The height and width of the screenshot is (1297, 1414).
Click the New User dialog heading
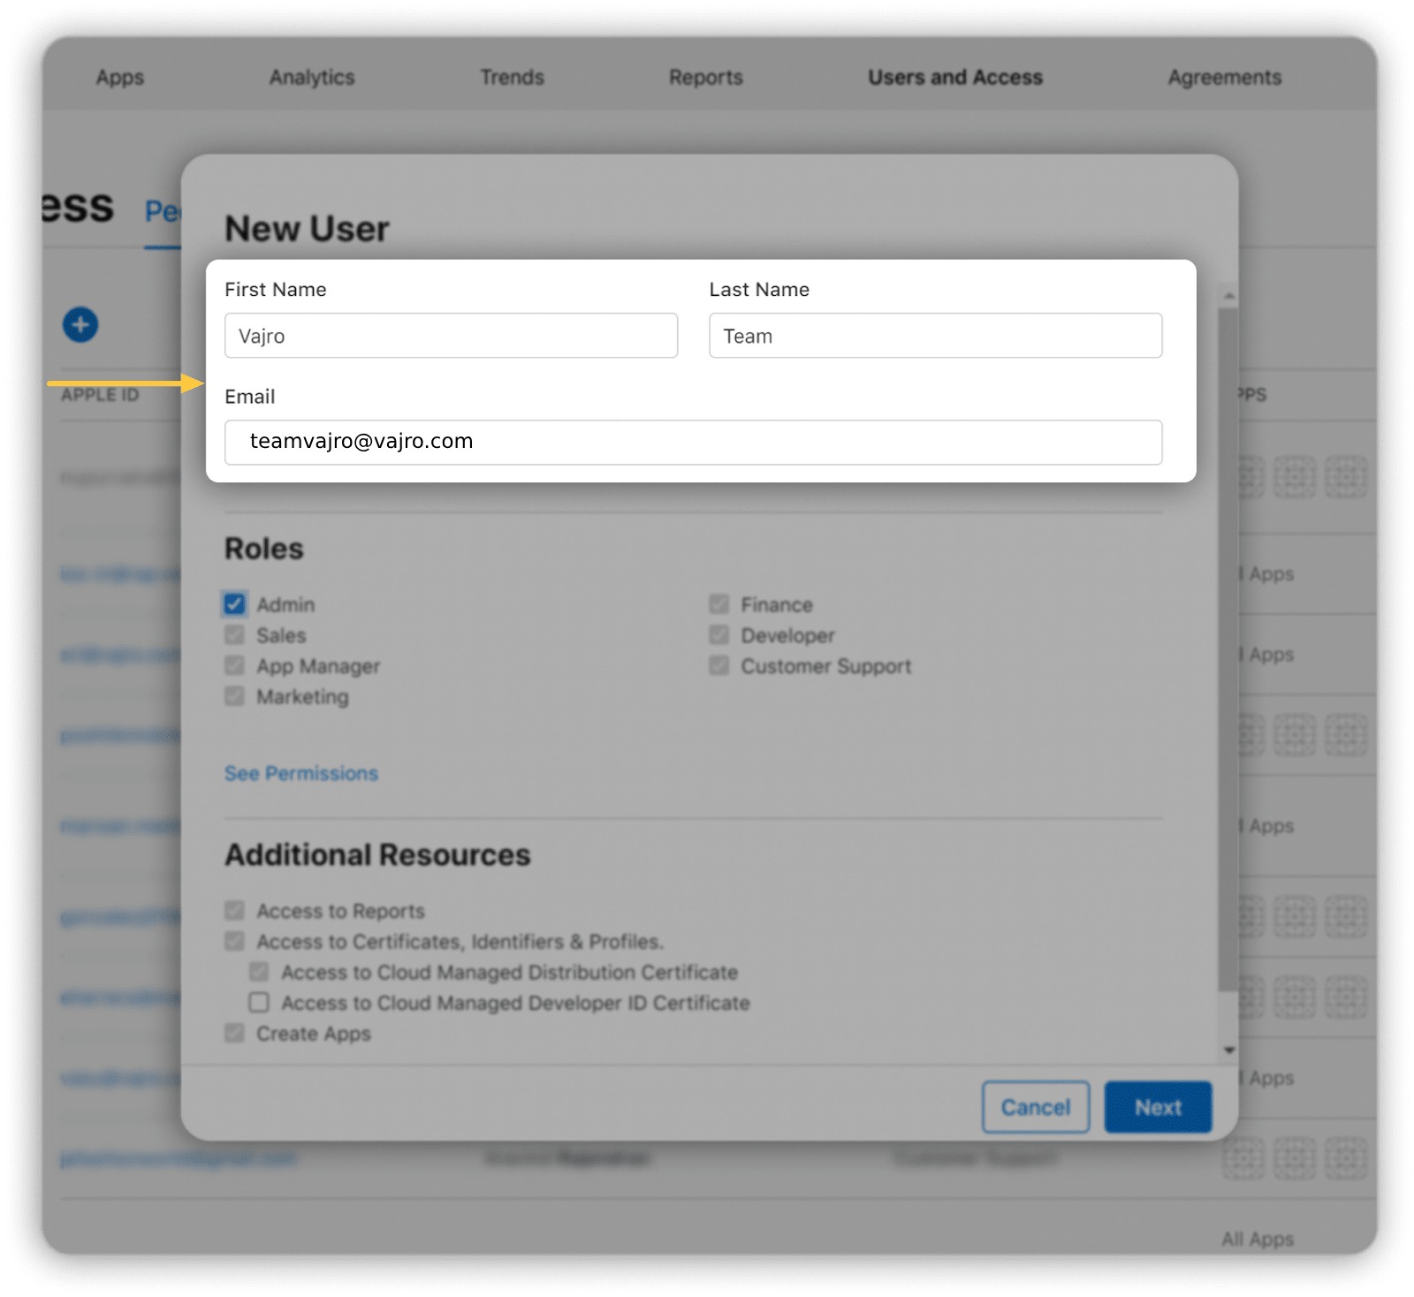coord(307,229)
